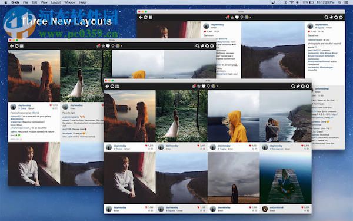Open search in the top-right window toolbar
This screenshot has width=353, height=221.
coord(326,17)
